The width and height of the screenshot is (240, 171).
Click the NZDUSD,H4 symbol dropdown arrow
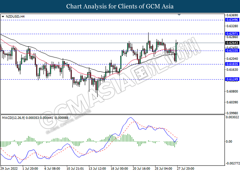pyautogui.click(x=3, y=16)
